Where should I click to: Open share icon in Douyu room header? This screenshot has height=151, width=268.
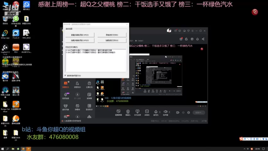(203, 39)
